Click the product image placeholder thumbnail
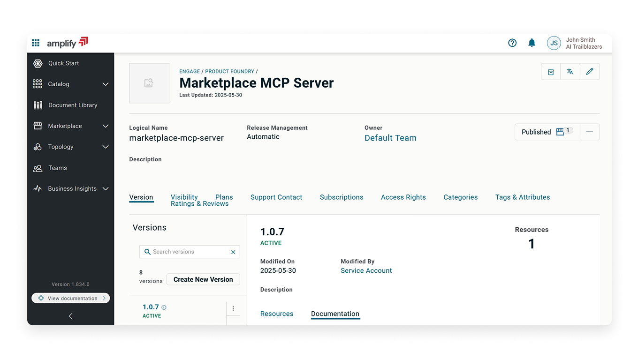This screenshot has width=638, height=359. (x=149, y=83)
